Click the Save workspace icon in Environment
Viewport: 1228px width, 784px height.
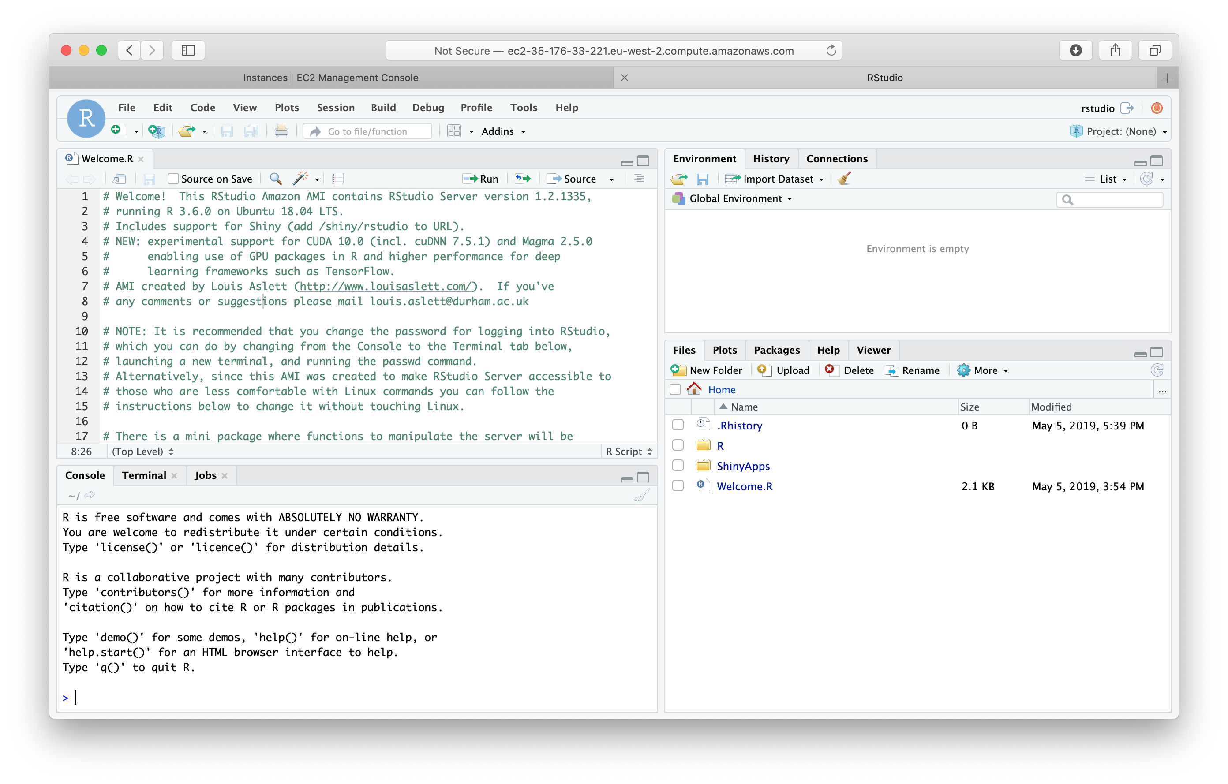point(703,179)
